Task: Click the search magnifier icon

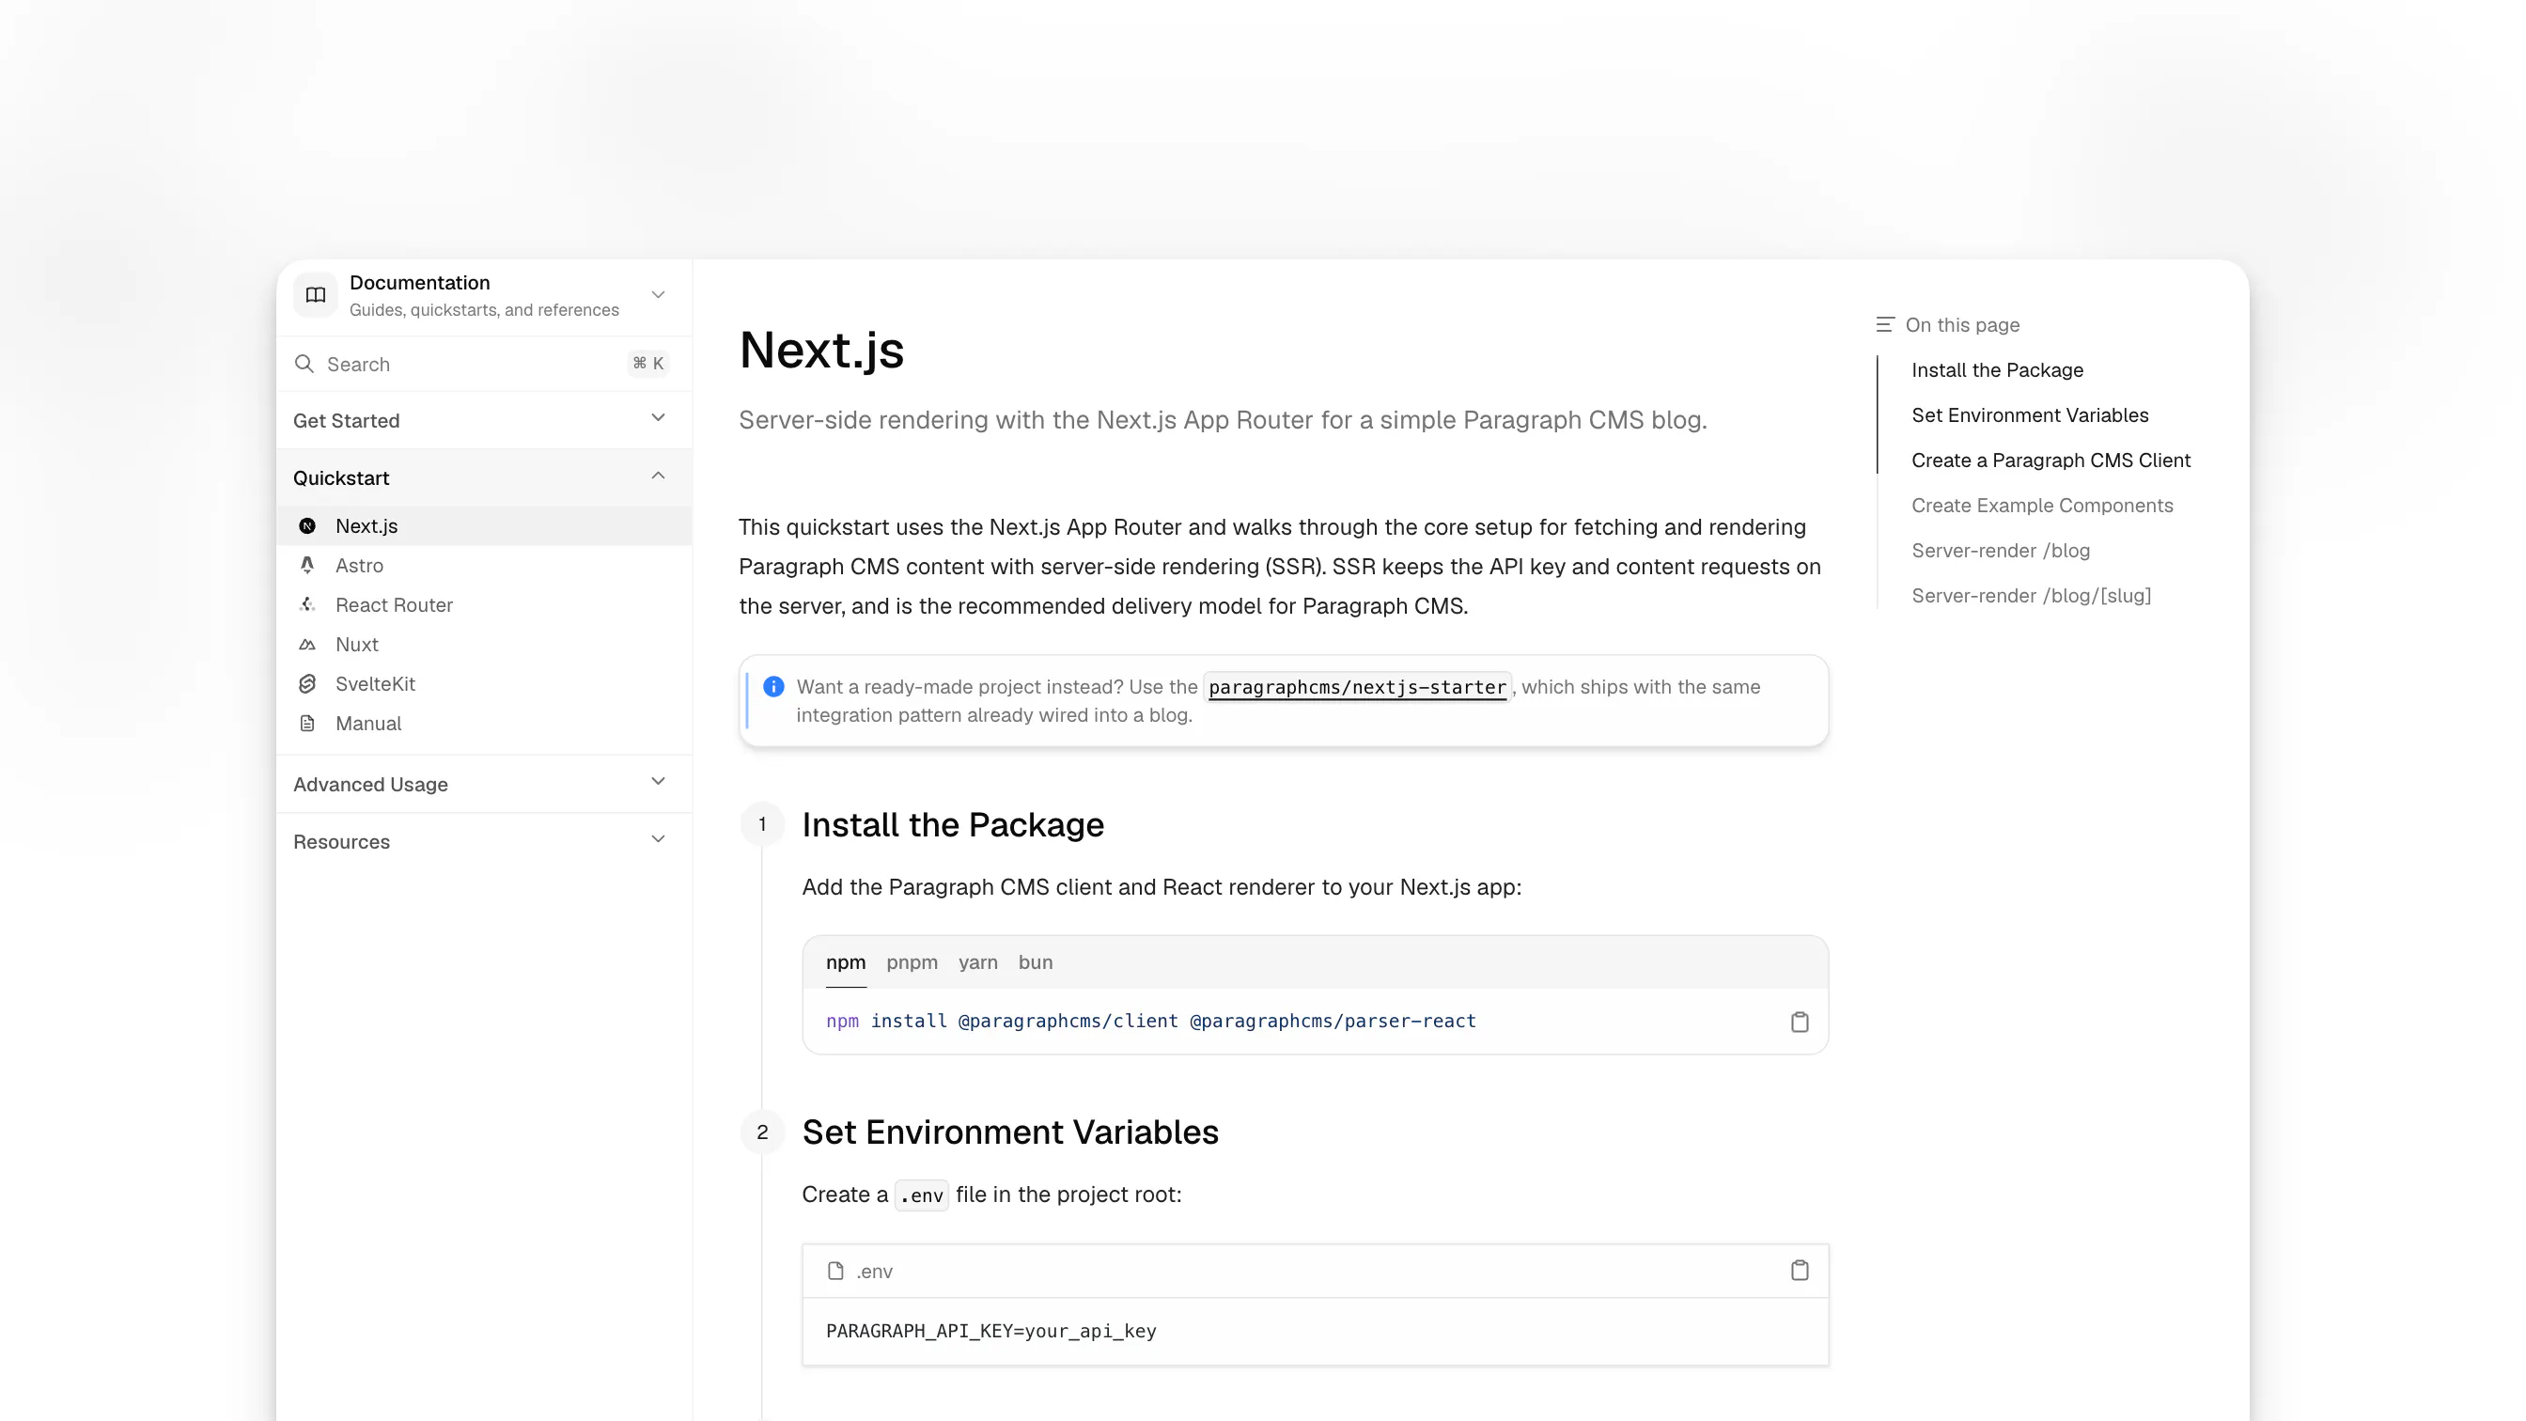Action: coord(304,364)
